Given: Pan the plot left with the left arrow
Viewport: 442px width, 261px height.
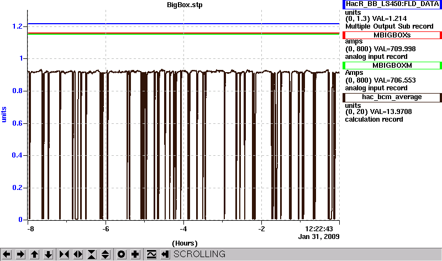Looking at the screenshot, I should click(7, 254).
